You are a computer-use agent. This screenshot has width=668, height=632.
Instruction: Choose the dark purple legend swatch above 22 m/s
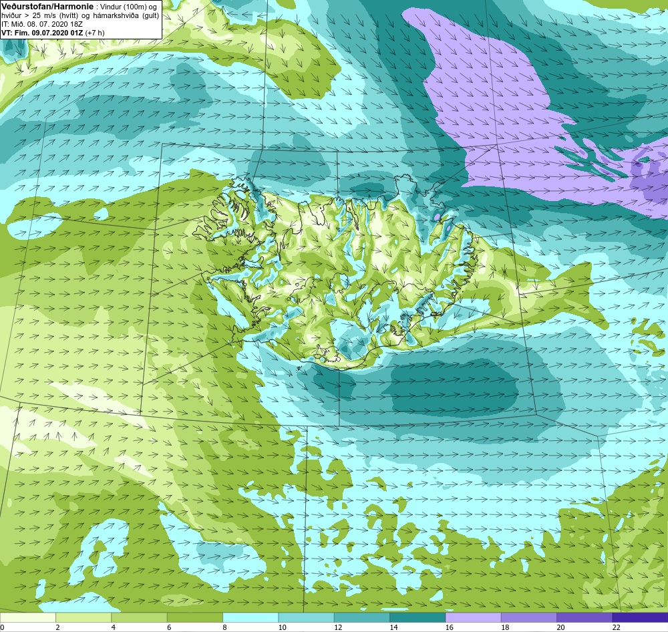click(640, 617)
